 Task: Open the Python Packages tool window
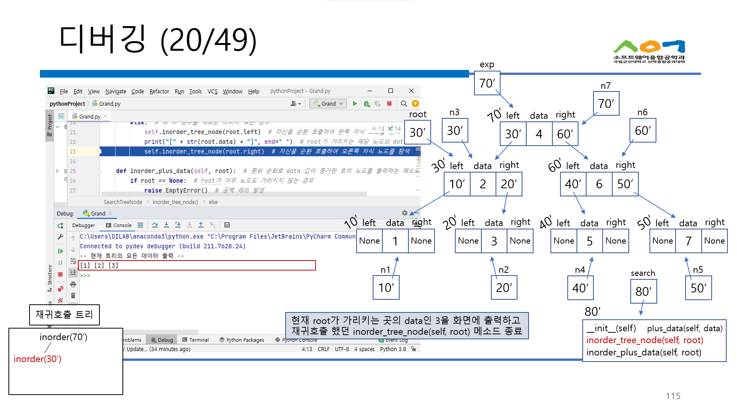click(242, 340)
